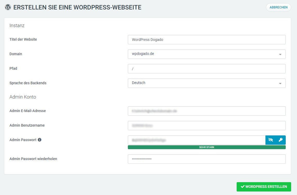Focus the Titel der Website field
The image size is (297, 195).
coord(207,40)
